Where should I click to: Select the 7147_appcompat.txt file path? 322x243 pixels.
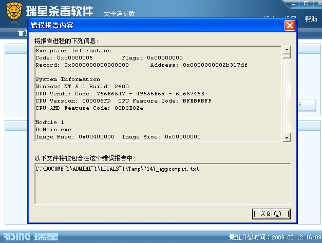pyautogui.click(x=117, y=169)
